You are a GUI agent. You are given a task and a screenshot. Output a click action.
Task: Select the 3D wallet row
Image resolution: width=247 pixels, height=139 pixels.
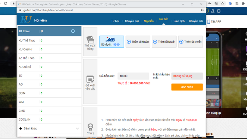pos(49,76)
